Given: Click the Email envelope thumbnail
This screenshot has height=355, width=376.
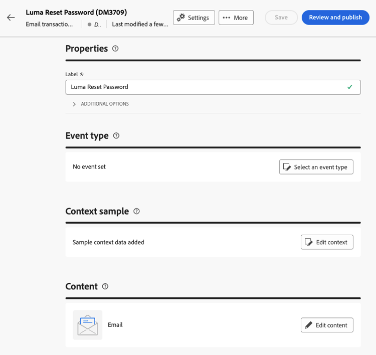Looking at the screenshot, I should [x=88, y=325].
